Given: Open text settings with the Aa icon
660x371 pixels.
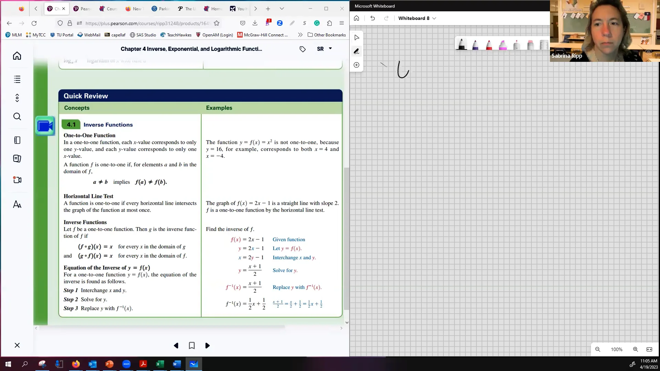Looking at the screenshot, I should click(17, 204).
